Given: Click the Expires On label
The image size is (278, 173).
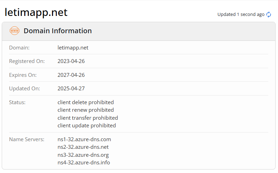Looking at the screenshot, I should [x=23, y=75].
